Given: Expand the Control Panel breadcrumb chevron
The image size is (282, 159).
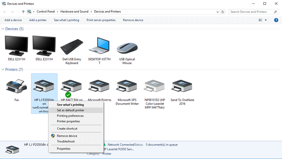Looking at the screenshot, I should click(x=58, y=12).
